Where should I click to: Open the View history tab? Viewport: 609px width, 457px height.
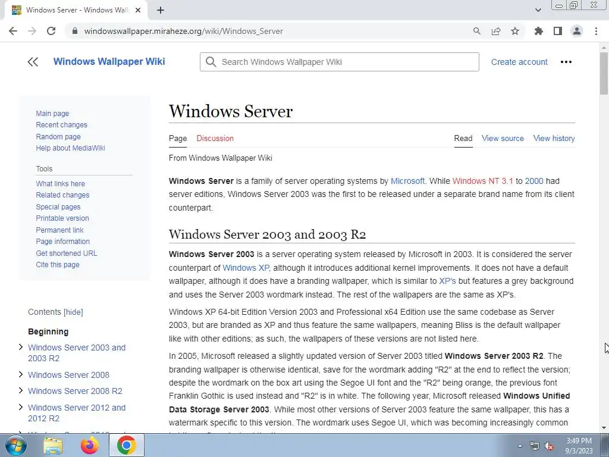coord(554,138)
